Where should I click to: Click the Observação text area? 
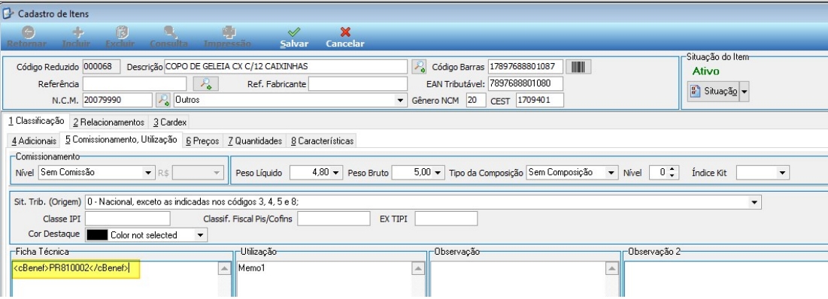(517, 279)
